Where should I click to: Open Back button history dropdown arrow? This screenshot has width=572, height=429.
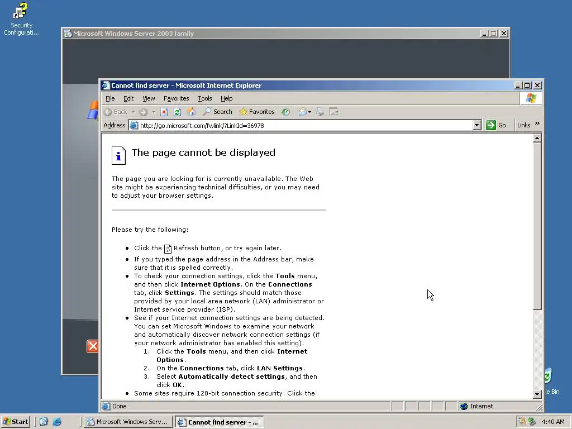point(133,112)
